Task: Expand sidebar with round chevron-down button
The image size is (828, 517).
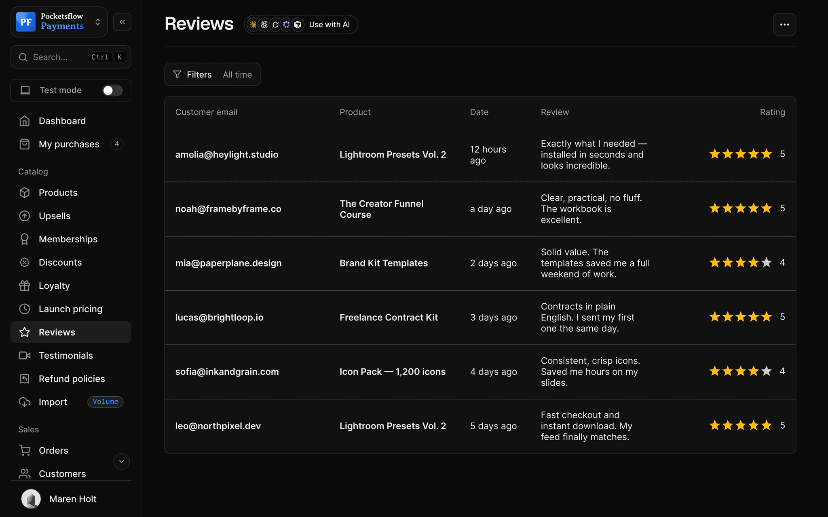Action: click(121, 461)
